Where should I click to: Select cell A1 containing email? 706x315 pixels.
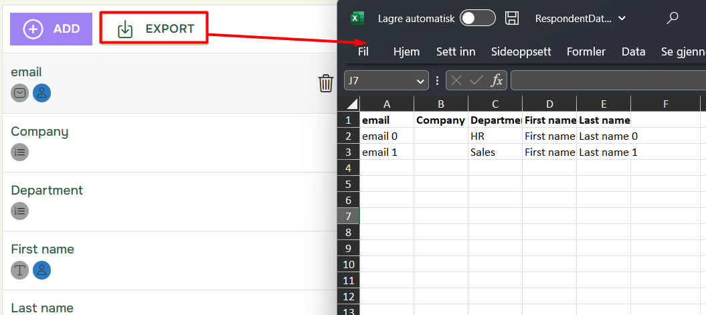tap(387, 120)
